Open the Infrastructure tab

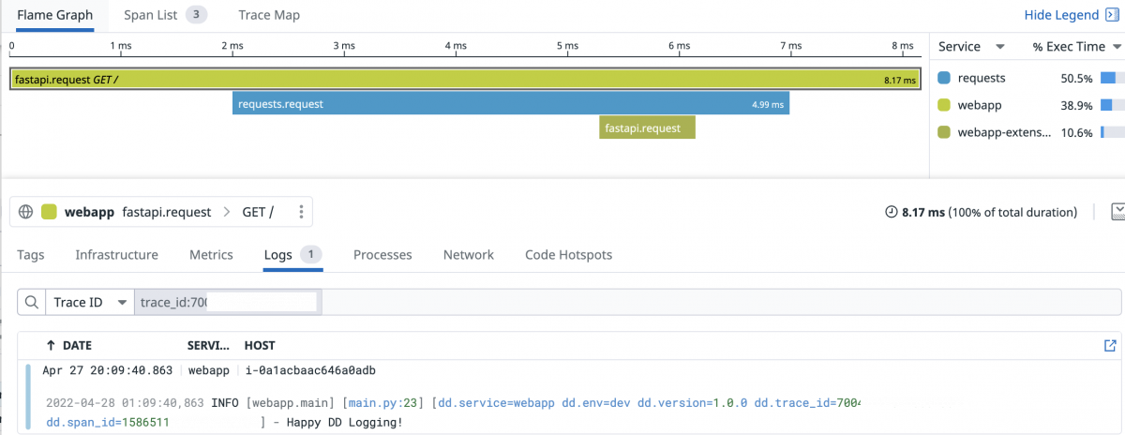pos(117,254)
